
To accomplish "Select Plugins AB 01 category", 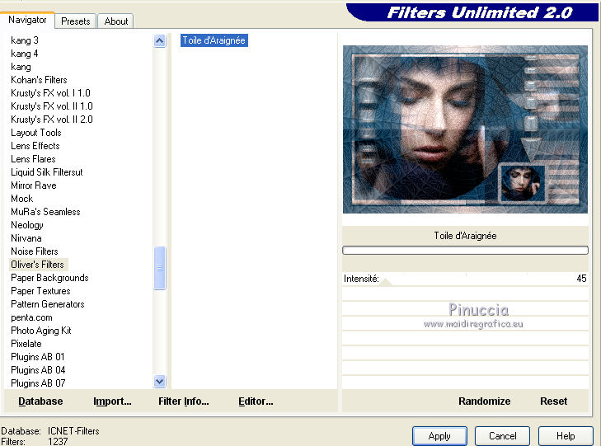I will 38,357.
